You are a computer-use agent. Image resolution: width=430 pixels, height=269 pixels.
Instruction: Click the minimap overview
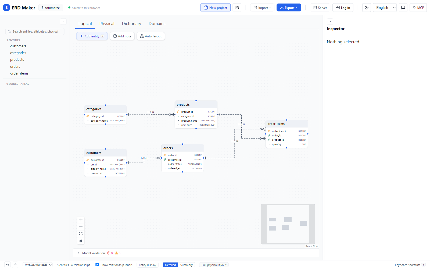(288, 224)
